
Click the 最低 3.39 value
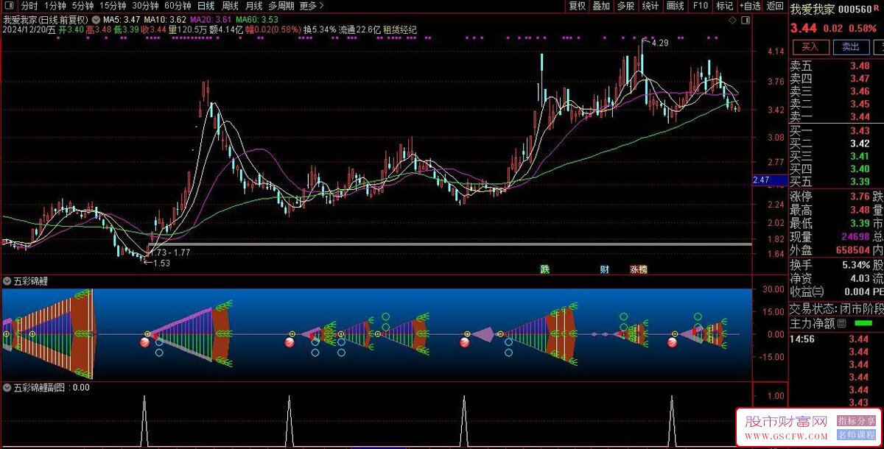860,224
